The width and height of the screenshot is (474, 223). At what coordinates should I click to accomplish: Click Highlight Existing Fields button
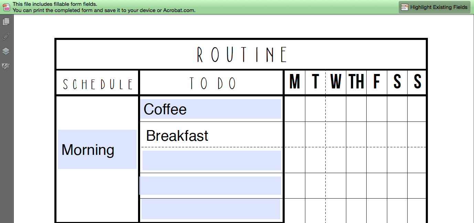[434, 7]
